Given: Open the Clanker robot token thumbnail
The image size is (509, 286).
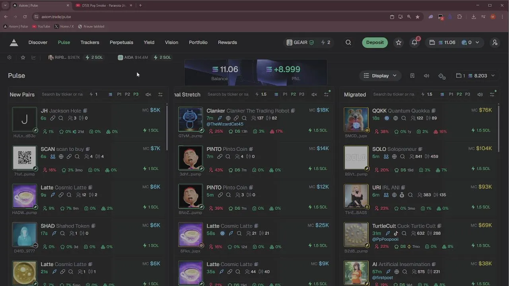Looking at the screenshot, I should [x=190, y=119].
